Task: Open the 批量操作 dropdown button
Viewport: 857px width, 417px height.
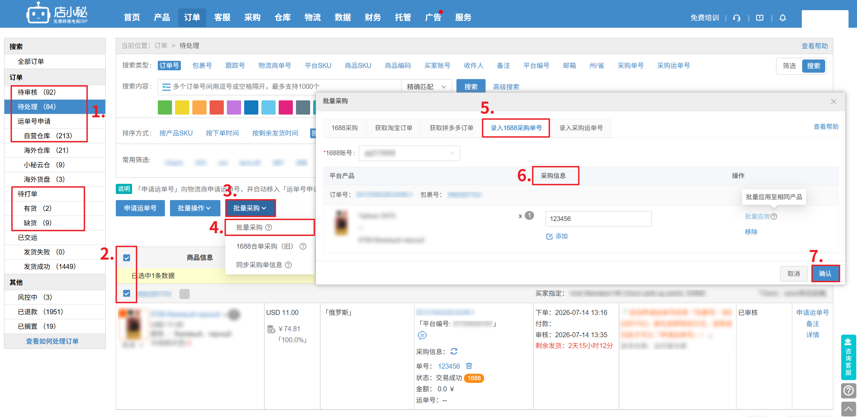Action: pyautogui.click(x=195, y=208)
